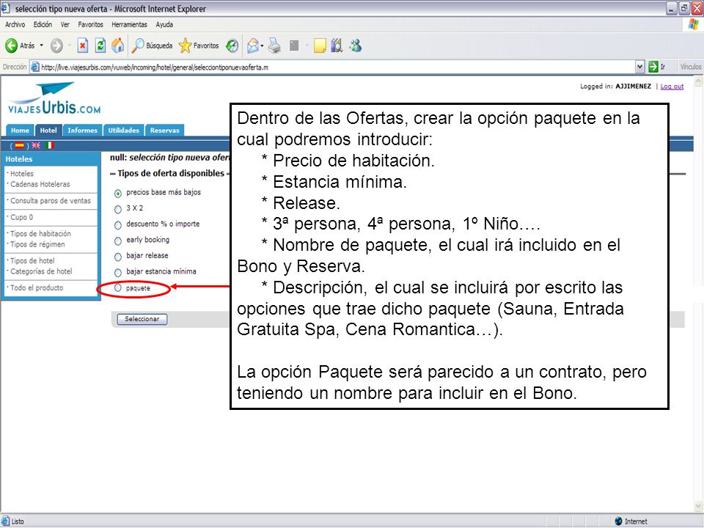Click the green Ir go arrow
704x528 pixels.
point(653,67)
